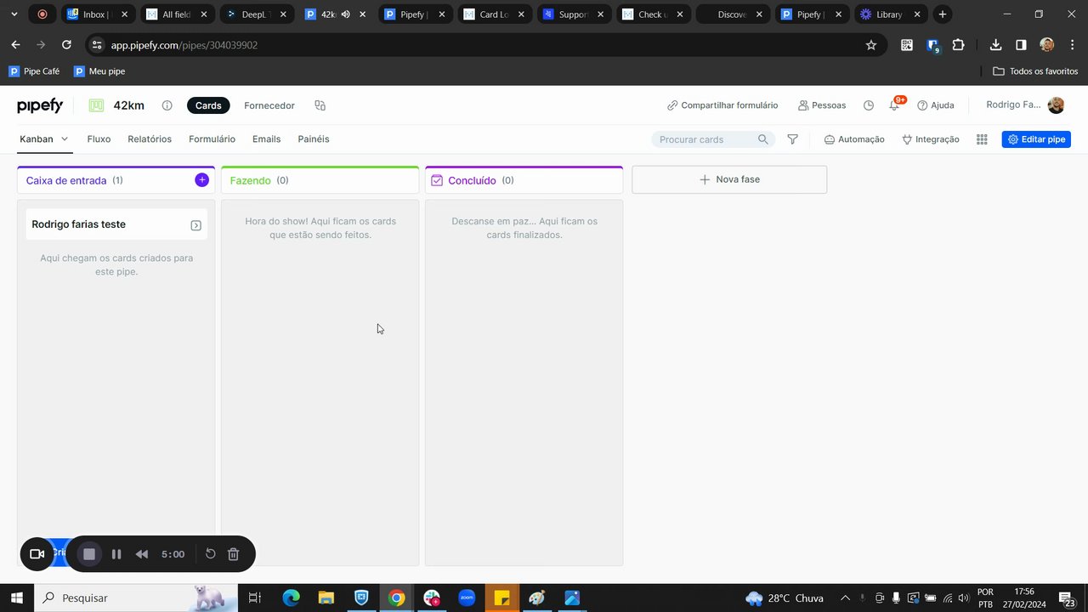The image size is (1088, 612).
Task: Open the Zoom taskbar icon
Action: point(467,598)
